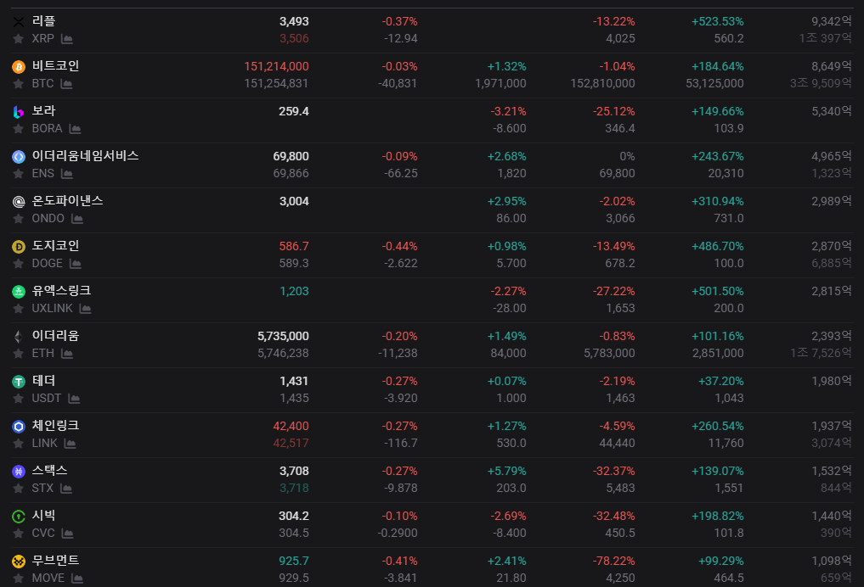
Task: Toggle favorite star for UXLINK
Action: coord(18,309)
